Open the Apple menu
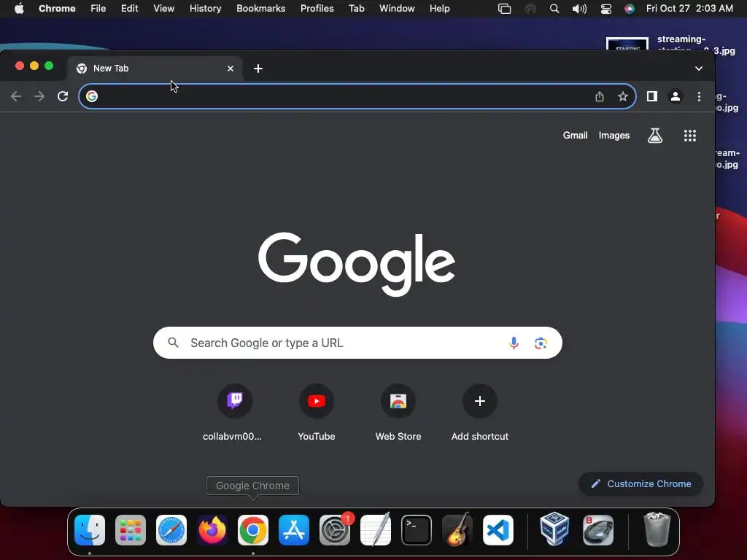This screenshot has height=560, width=747. (x=19, y=9)
